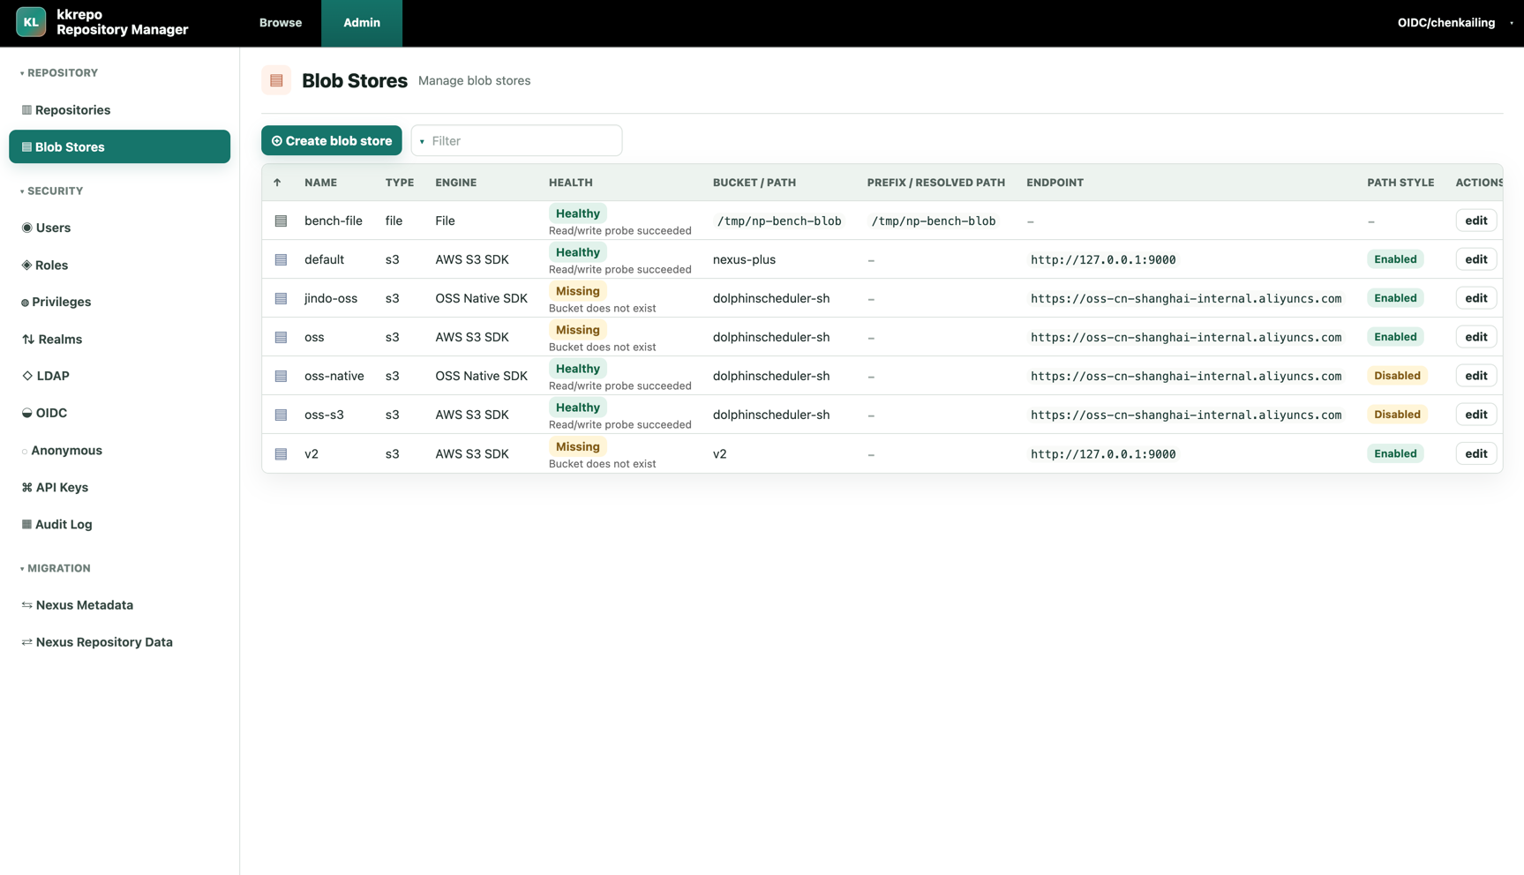Click the v2 row storage icon
Image resolution: width=1524 pixels, height=875 pixels.
tap(281, 453)
